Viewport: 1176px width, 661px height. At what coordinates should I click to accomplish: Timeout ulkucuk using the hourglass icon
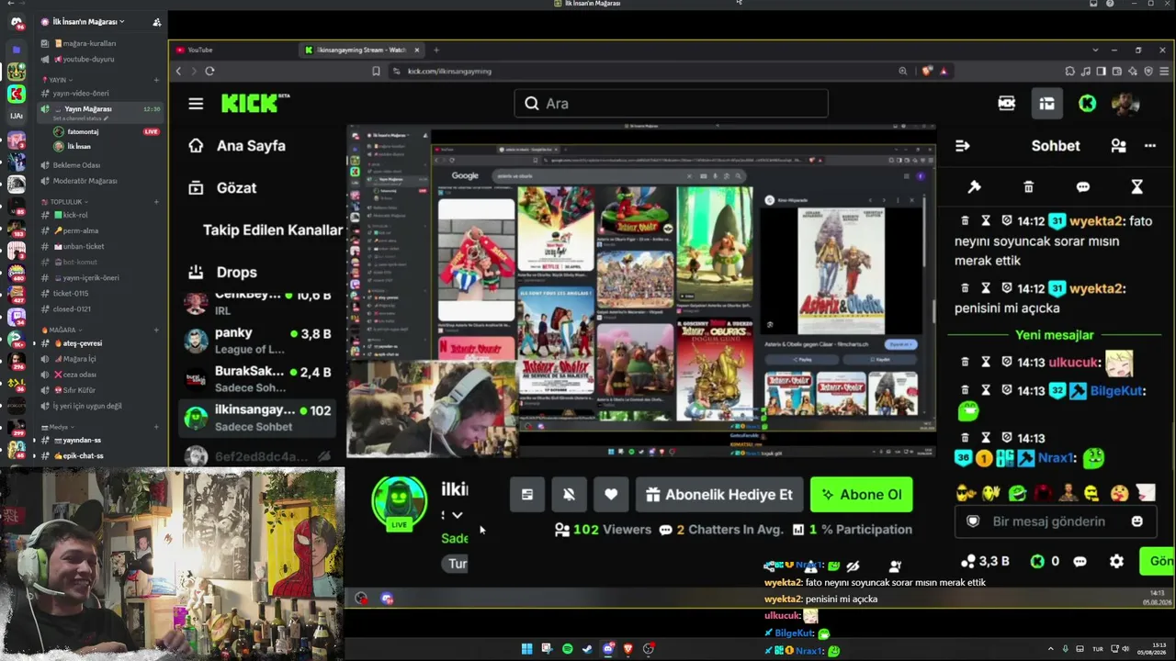tap(986, 363)
